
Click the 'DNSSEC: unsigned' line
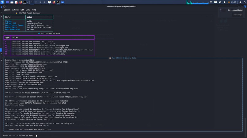click(13, 87)
